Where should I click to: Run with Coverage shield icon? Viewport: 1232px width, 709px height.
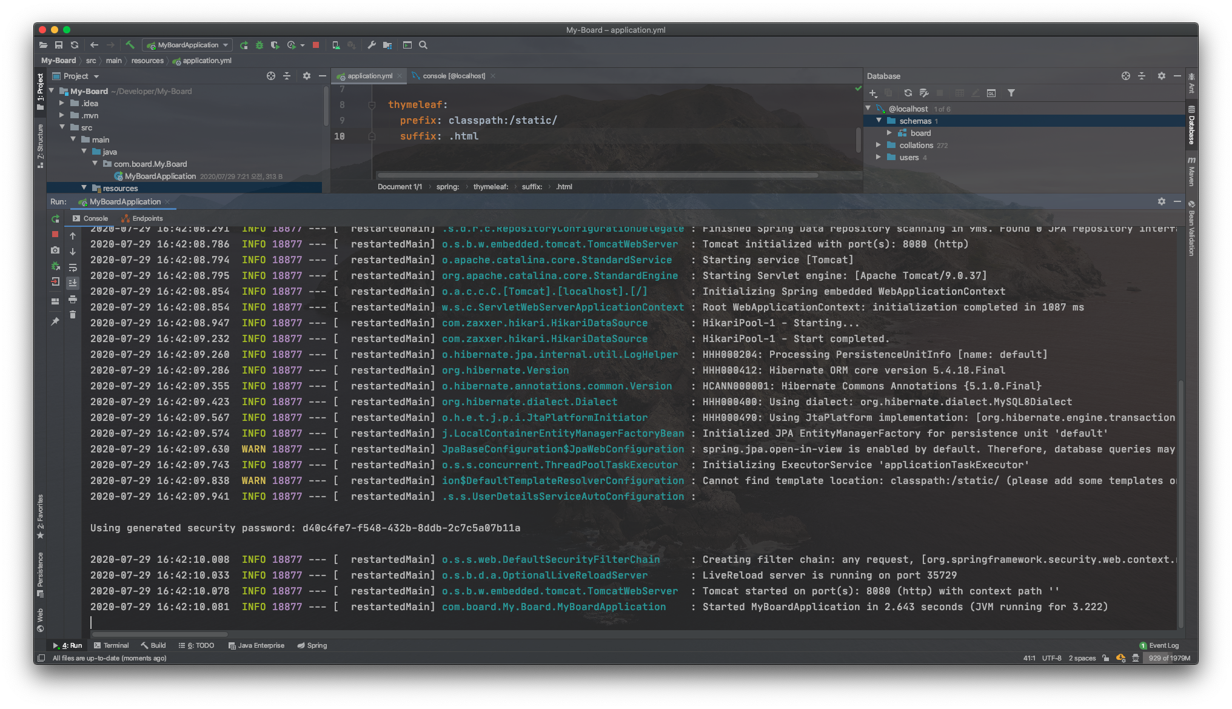click(275, 45)
